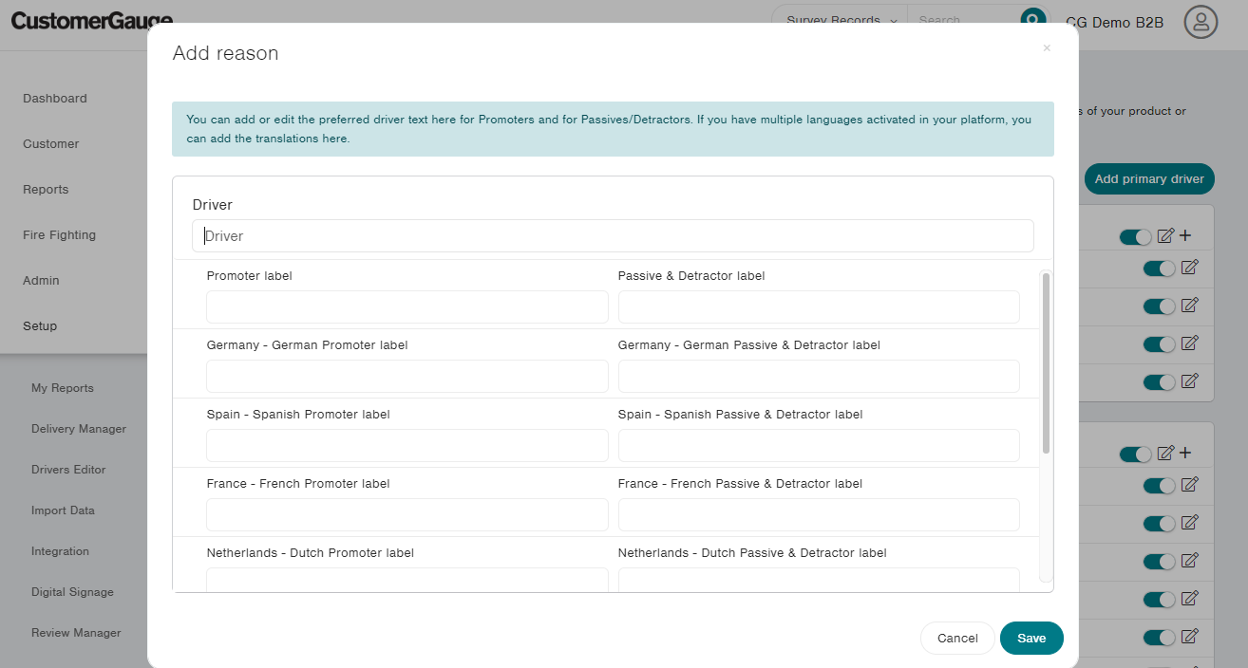Open the Survey Records dropdown
Image resolution: width=1248 pixels, height=668 pixels.
pos(841,20)
